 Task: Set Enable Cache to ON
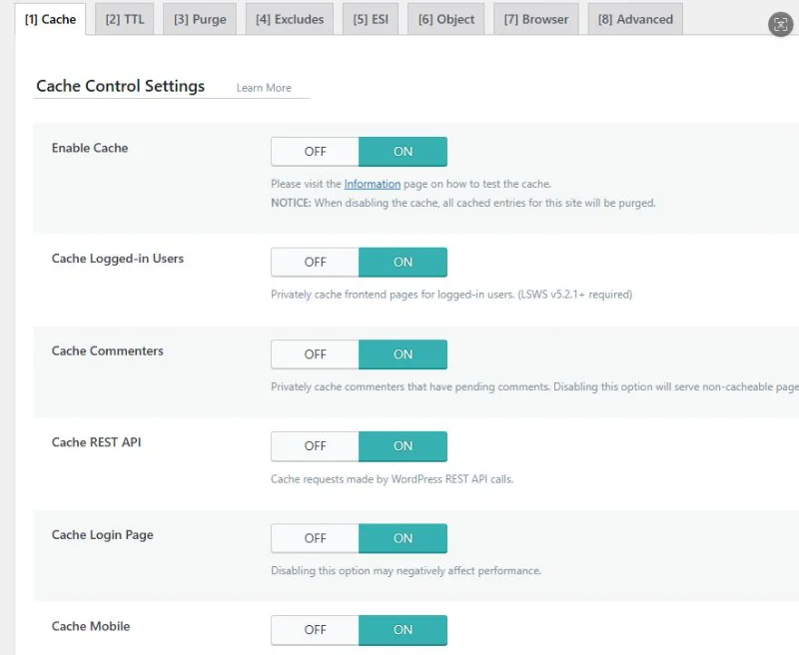tap(402, 152)
